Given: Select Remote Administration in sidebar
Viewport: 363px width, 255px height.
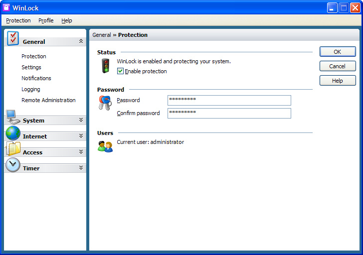Looking at the screenshot, I should tap(48, 100).
